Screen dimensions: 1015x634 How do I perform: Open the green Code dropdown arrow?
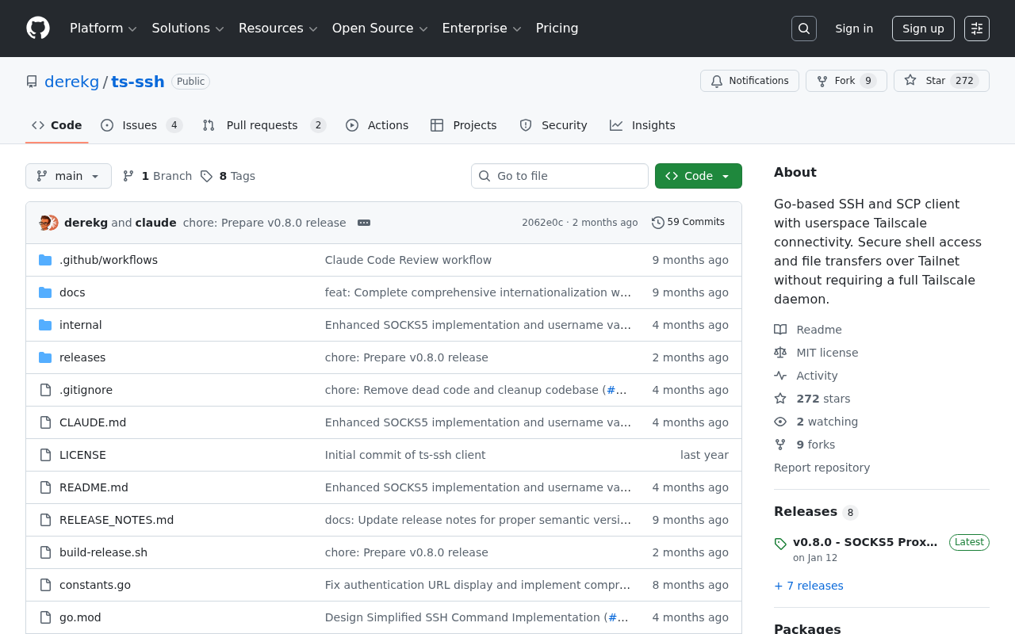tap(726, 175)
